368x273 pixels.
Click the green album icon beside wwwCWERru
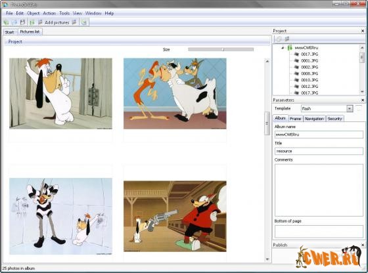290,48
